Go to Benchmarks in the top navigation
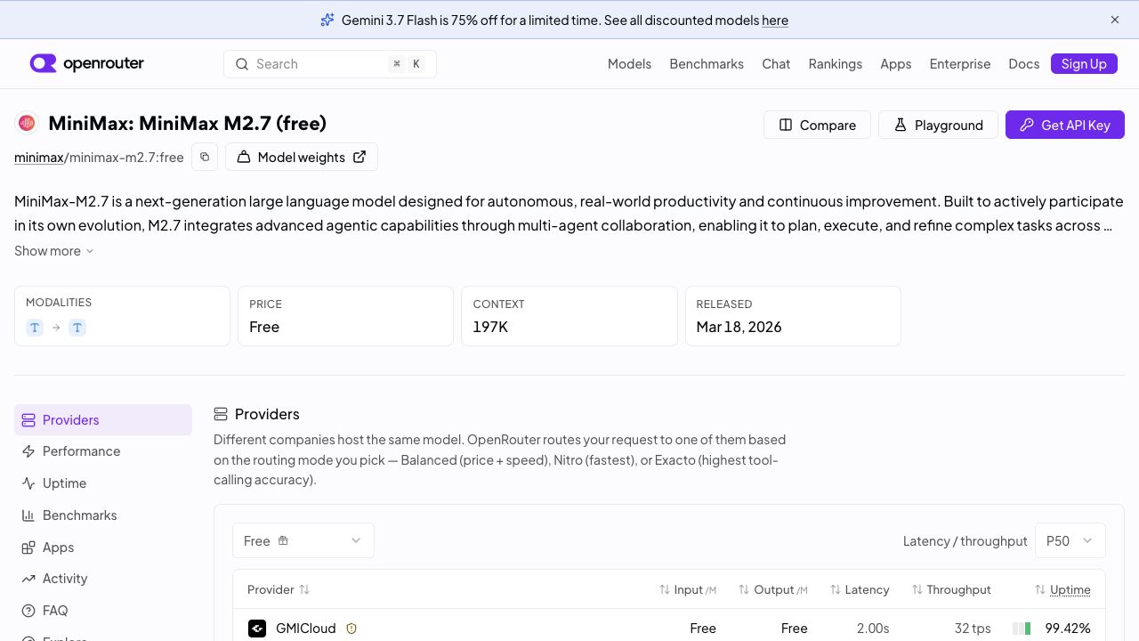The width and height of the screenshot is (1139, 641). pyautogui.click(x=707, y=64)
